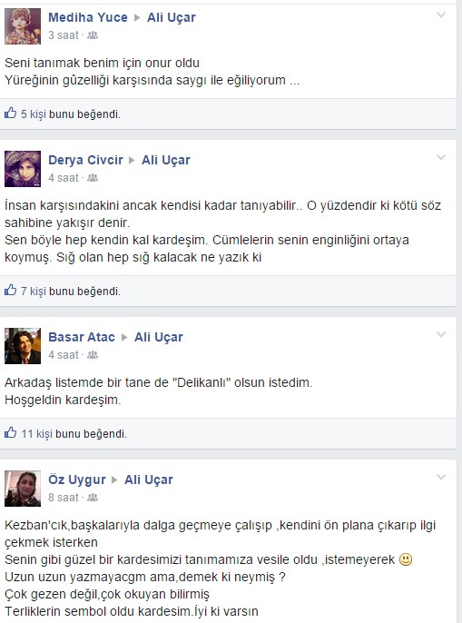The image size is (462, 623).
Task: Open the 4 saat timestamp on Basar Atac's post
Action: tap(64, 355)
